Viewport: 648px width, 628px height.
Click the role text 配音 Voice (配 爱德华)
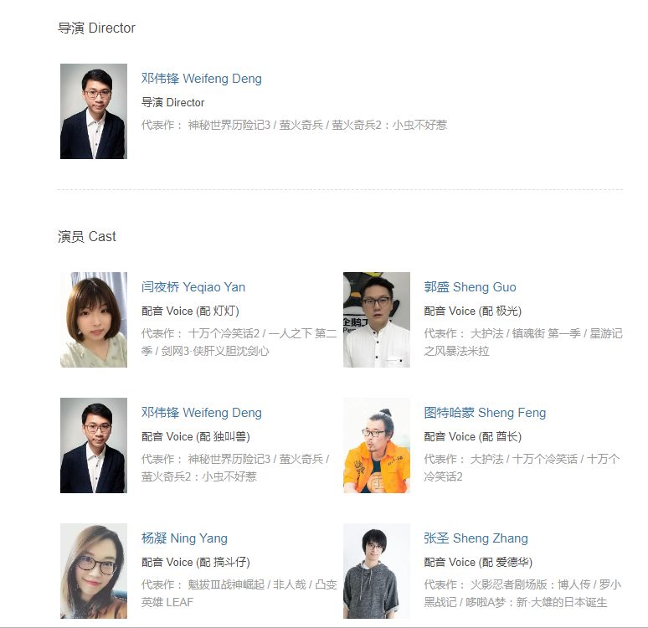(x=478, y=562)
